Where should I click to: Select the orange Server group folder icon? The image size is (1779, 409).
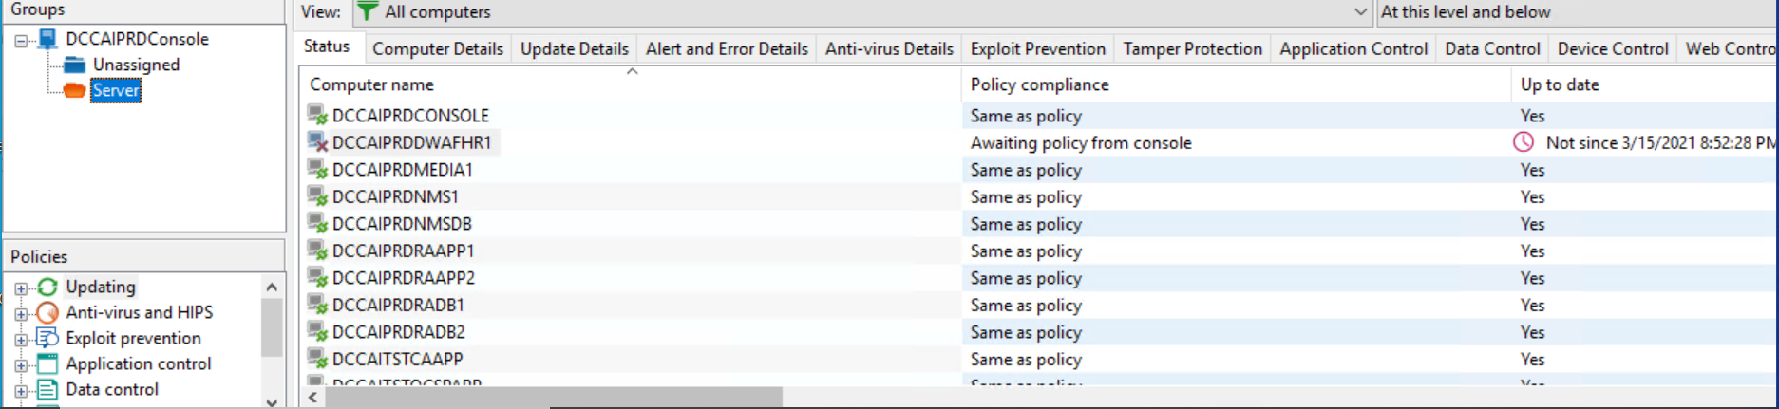tap(75, 90)
